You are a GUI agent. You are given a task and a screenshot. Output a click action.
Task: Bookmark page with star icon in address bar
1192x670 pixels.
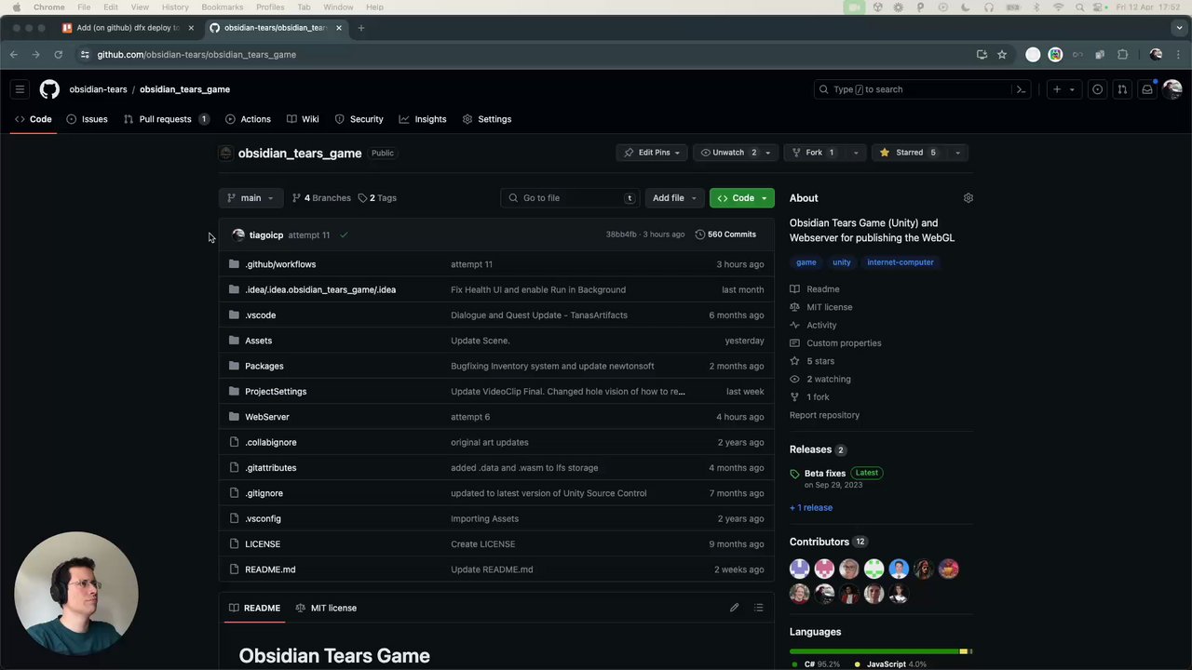pos(1002,55)
